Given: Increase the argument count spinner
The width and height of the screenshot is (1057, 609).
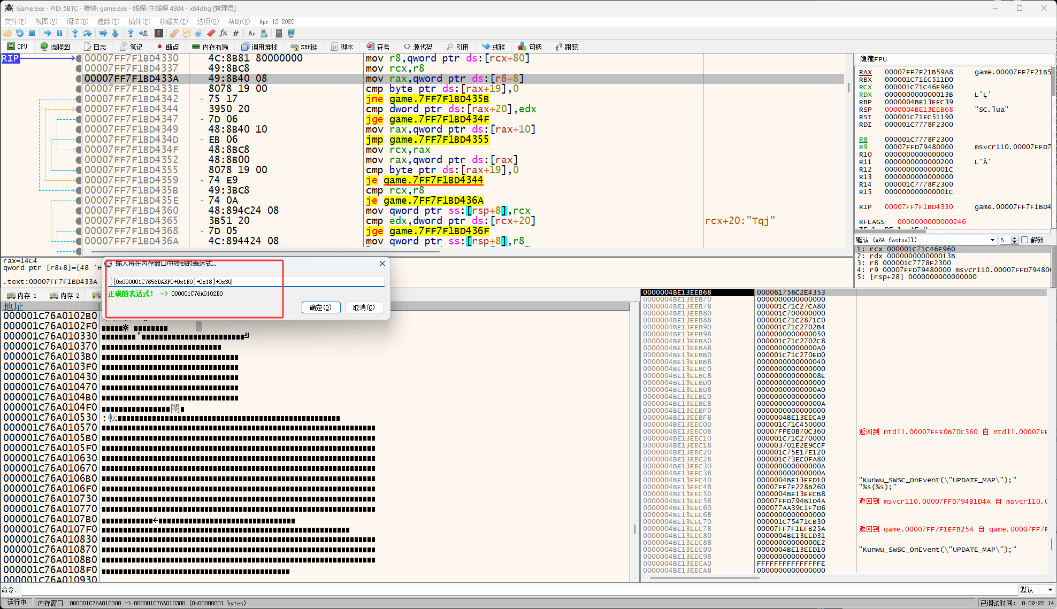Looking at the screenshot, I should (x=1014, y=238).
